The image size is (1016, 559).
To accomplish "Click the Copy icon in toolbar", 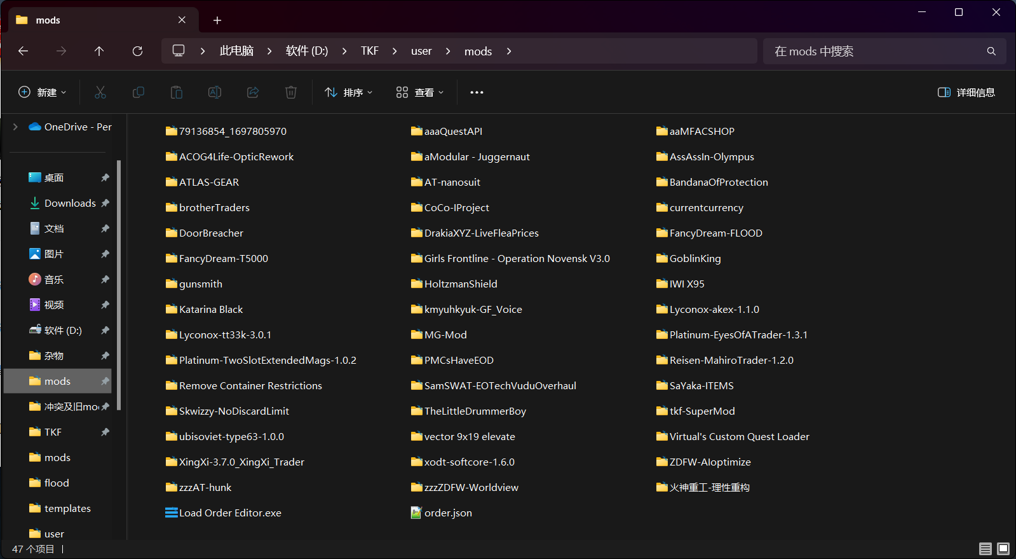I will click(139, 93).
